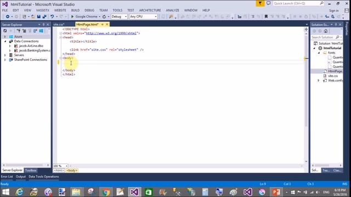Click the Save icon in toolbar
Screen dimensions: 351x197
coord(39,16)
